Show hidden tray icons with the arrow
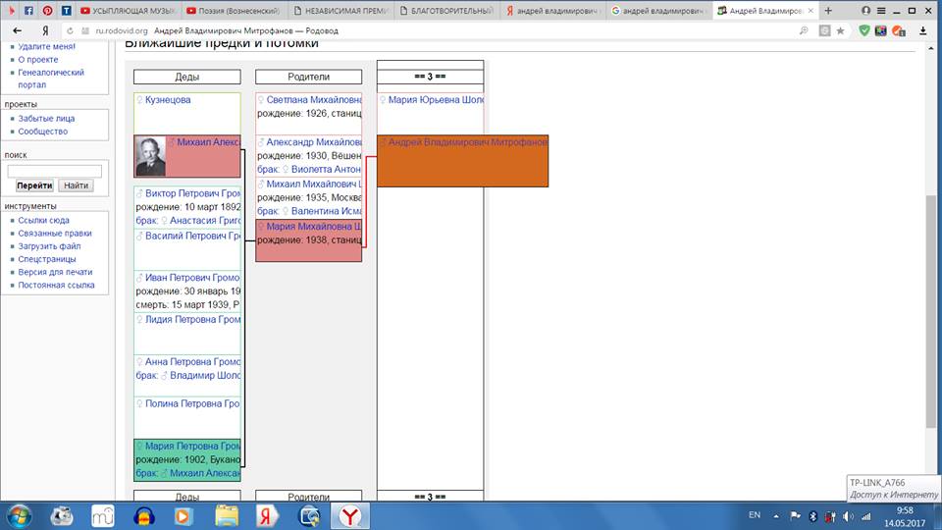The image size is (942, 530). coord(779,515)
